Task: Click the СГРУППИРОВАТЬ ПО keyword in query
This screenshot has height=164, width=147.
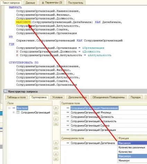Action: [24, 63]
